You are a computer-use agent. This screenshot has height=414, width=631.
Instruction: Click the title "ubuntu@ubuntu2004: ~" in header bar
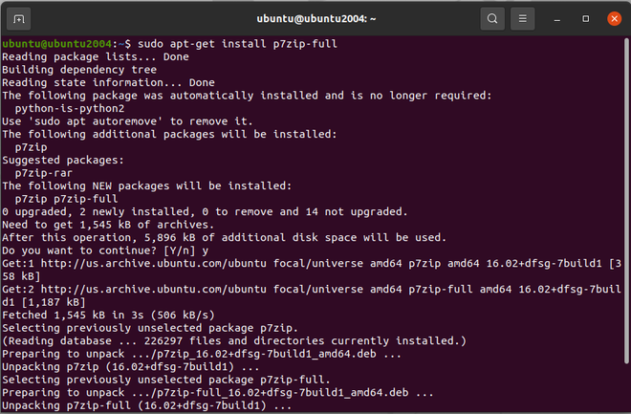[x=315, y=18]
